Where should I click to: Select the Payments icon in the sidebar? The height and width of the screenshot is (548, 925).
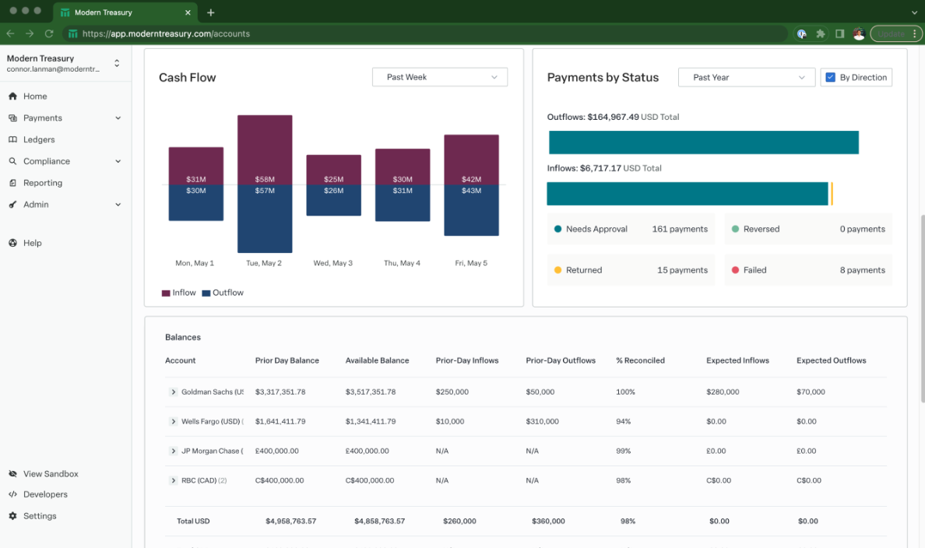12,118
